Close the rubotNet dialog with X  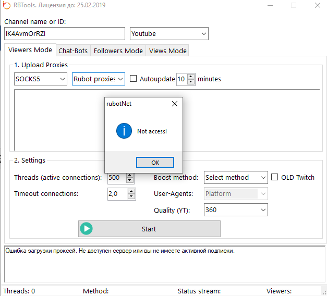point(175,104)
